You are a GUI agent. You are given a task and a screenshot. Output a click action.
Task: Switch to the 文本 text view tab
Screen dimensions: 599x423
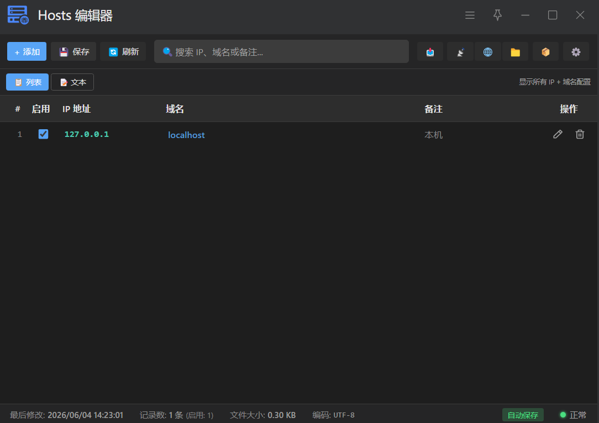pyautogui.click(x=72, y=82)
